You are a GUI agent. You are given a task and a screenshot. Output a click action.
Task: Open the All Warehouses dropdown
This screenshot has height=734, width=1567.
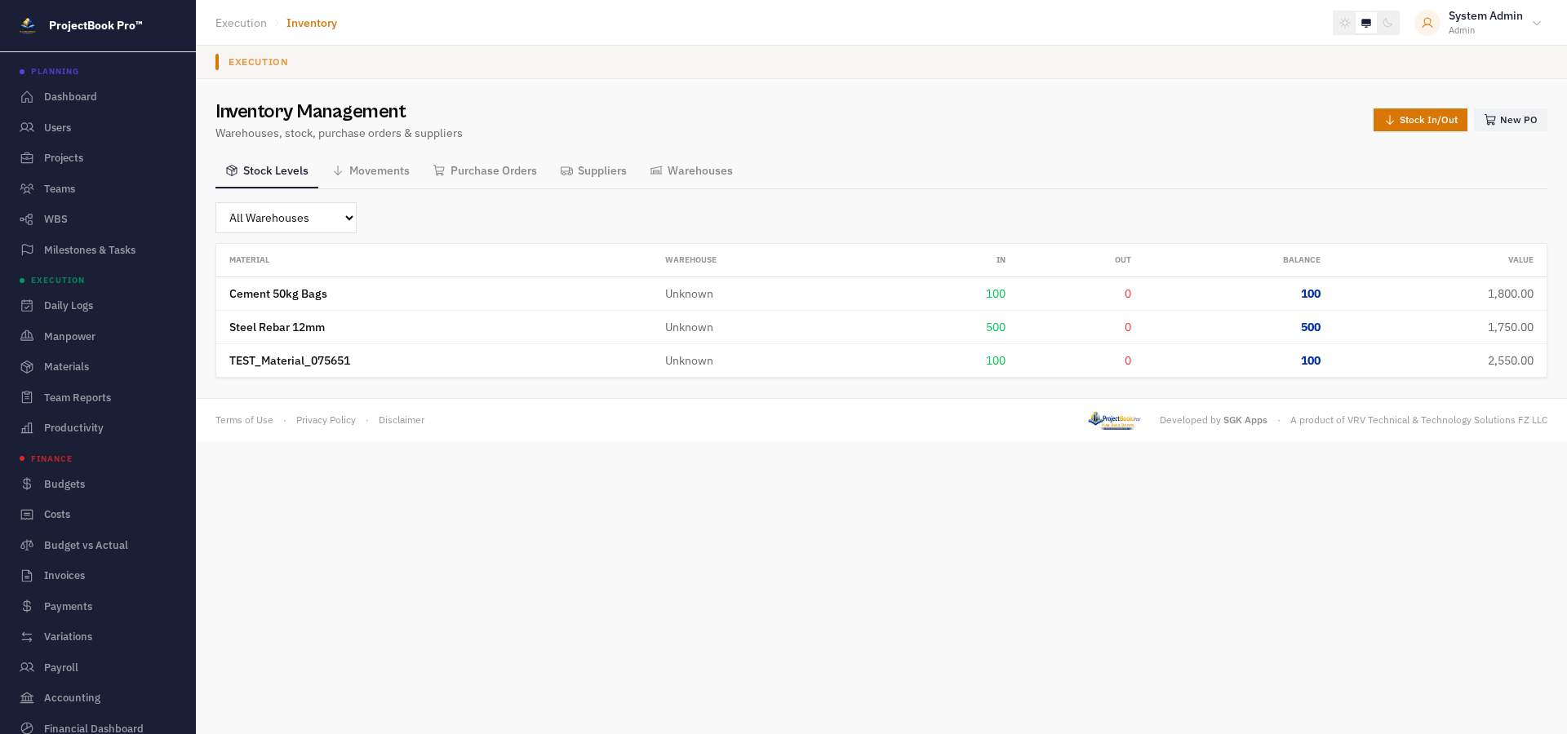pos(286,219)
